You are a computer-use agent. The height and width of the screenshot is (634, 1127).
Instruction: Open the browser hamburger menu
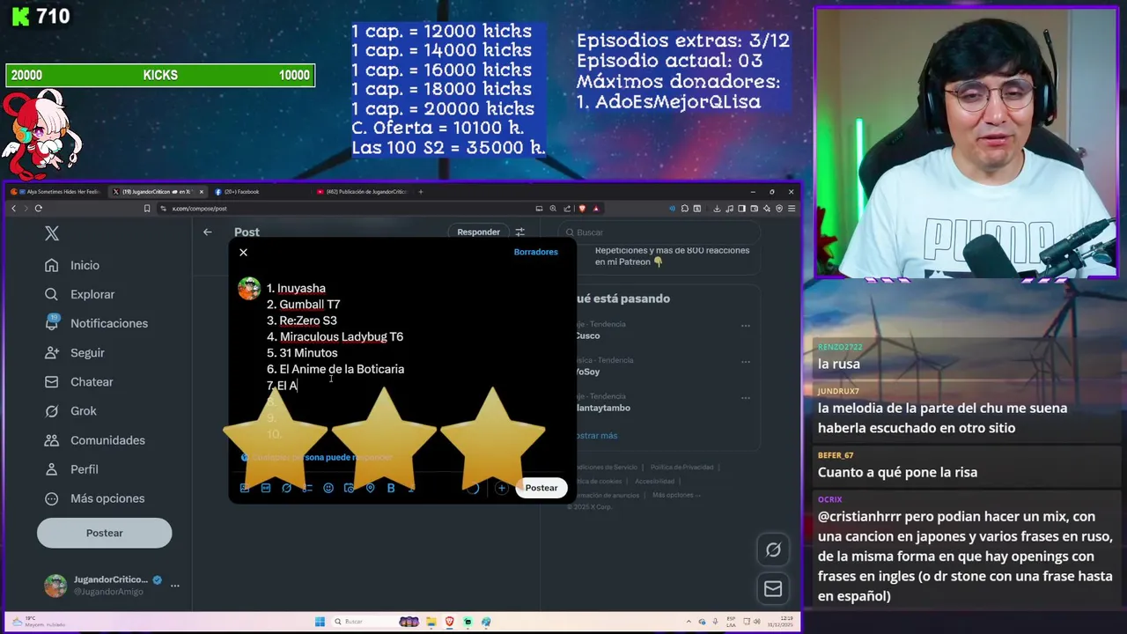pyautogui.click(x=792, y=209)
